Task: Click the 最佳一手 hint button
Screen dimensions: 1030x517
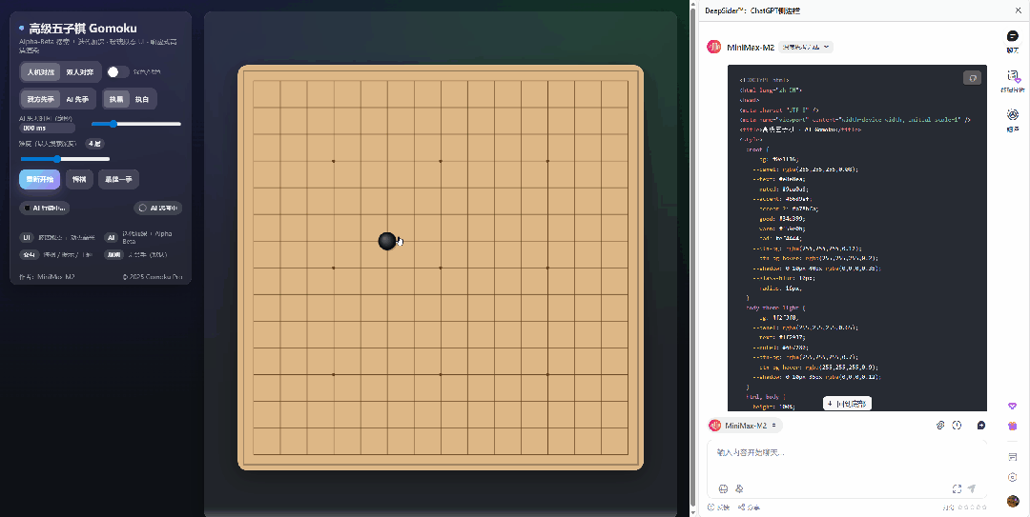Action: (118, 179)
